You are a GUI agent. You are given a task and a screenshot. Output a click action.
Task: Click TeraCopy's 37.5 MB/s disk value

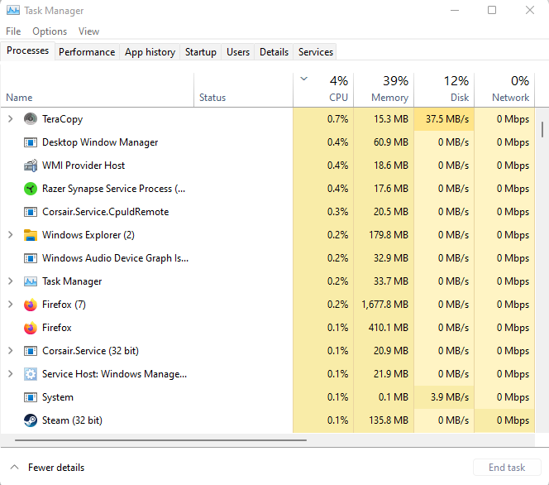click(447, 119)
